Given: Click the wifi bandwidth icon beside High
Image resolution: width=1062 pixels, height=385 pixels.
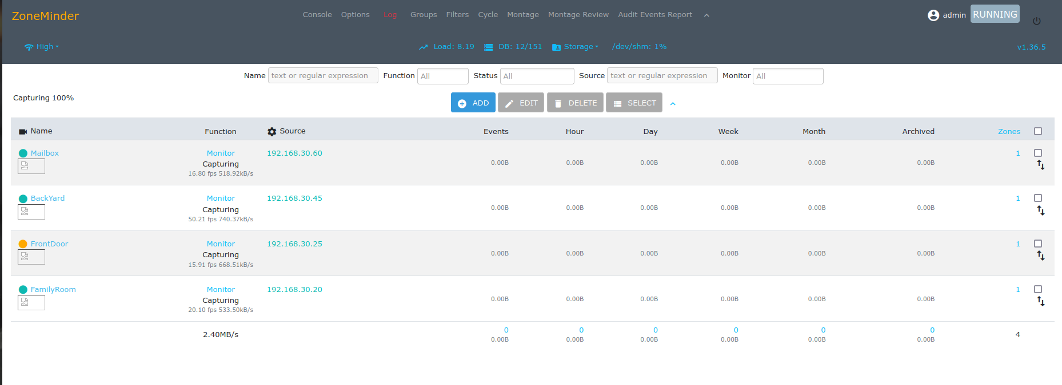Looking at the screenshot, I should (x=29, y=47).
